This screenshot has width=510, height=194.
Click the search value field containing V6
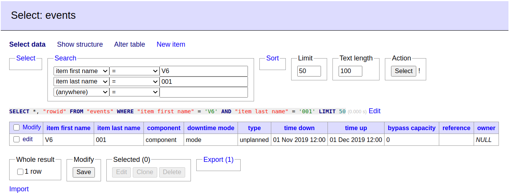204,71
